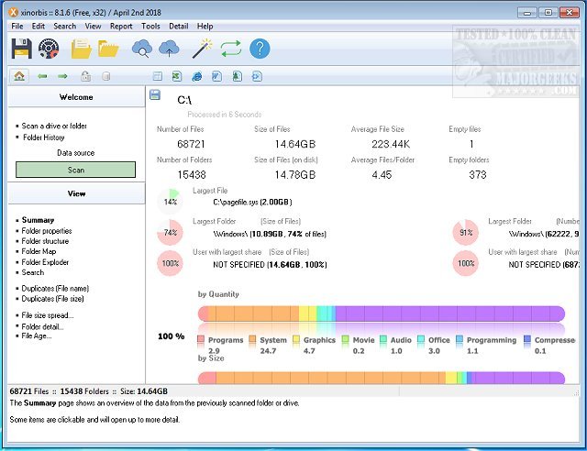Click the cloud search icon

[142, 49]
